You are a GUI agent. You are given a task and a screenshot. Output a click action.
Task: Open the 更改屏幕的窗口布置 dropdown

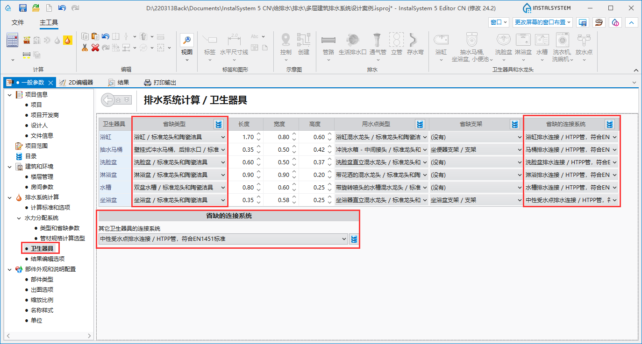pyautogui.click(x=542, y=22)
